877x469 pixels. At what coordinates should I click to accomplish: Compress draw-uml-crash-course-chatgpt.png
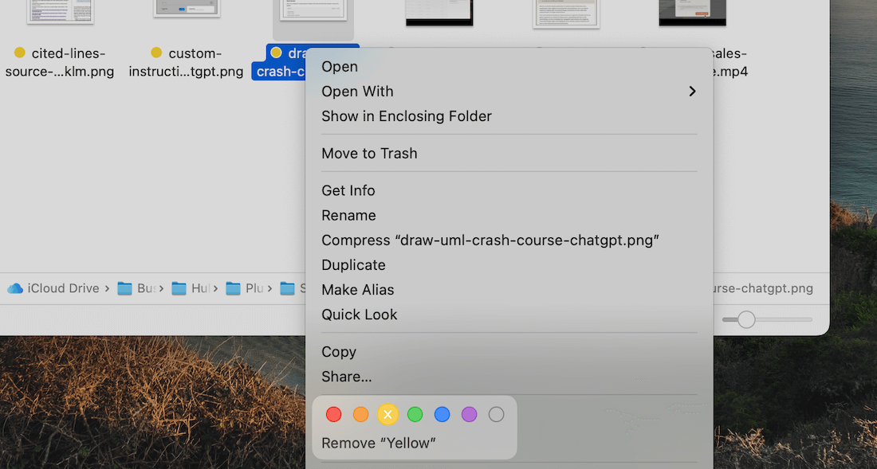490,240
